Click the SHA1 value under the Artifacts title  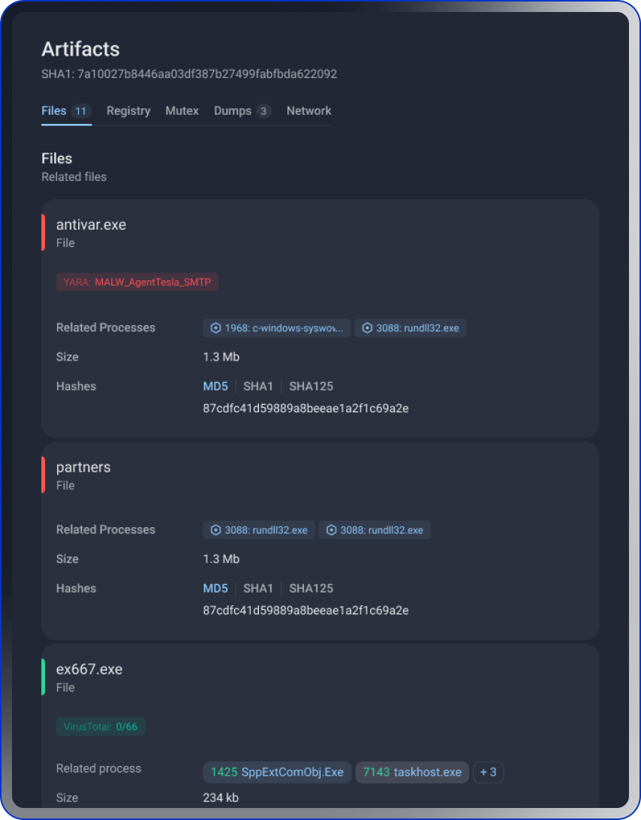pos(189,74)
